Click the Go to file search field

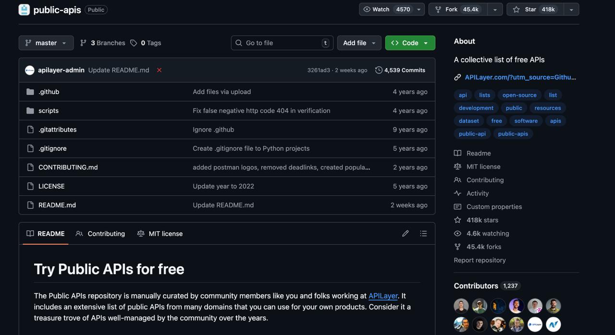coord(283,43)
